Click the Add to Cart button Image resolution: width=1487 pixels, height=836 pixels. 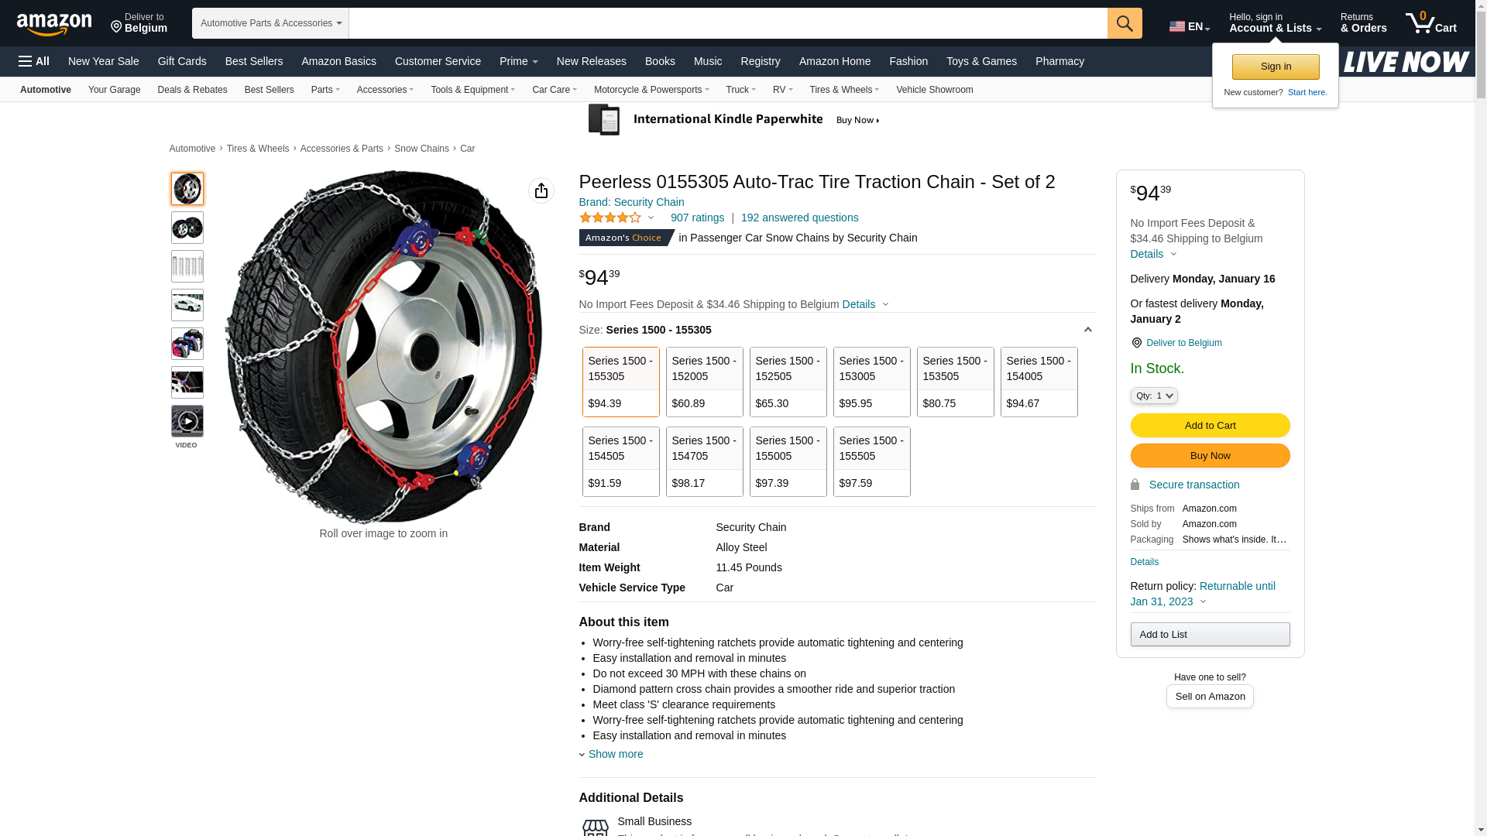point(1210,425)
